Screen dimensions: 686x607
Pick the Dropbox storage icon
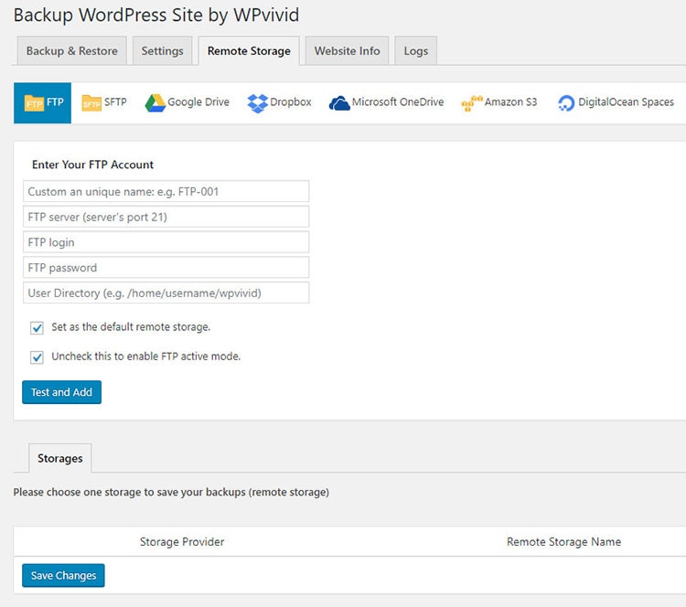click(x=257, y=103)
